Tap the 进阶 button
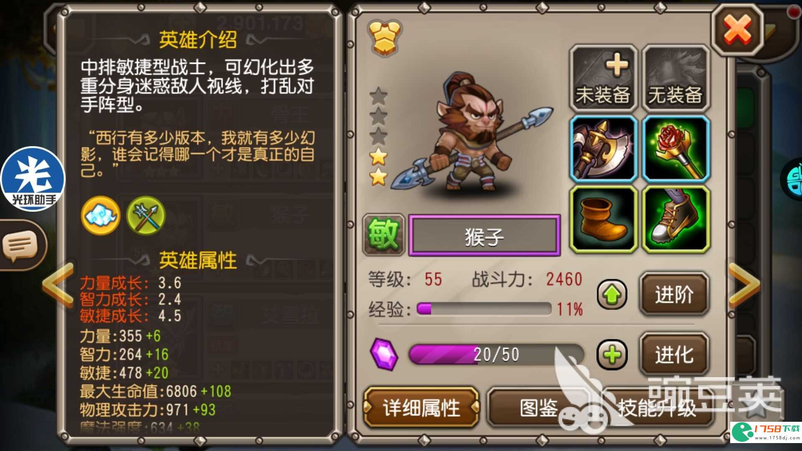Viewport: 802px width, 451px height. click(x=674, y=294)
